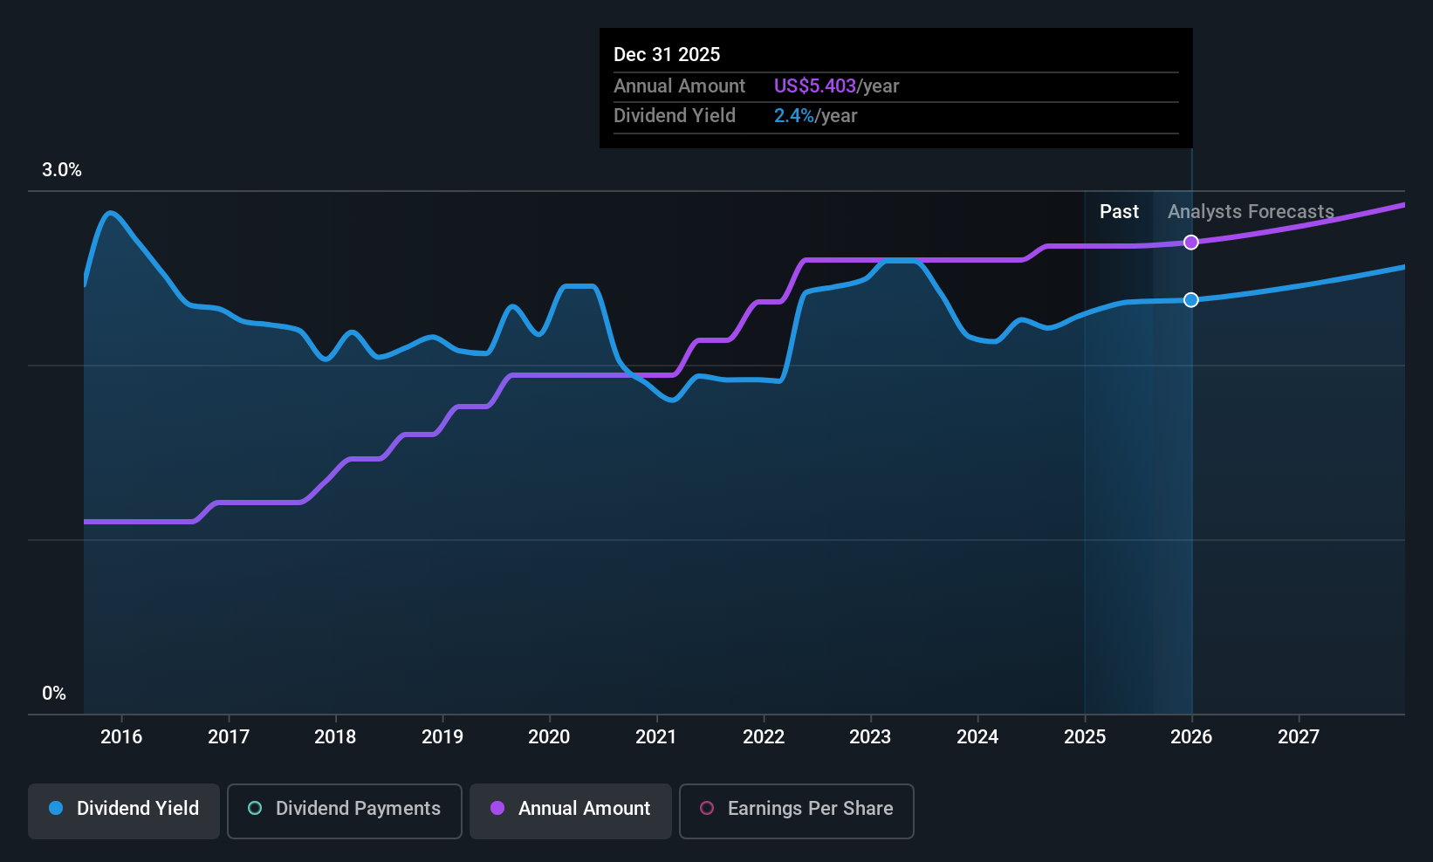The height and width of the screenshot is (862, 1433).
Task: Click the blue Dividend Yield legend dot
Action: coord(56,809)
